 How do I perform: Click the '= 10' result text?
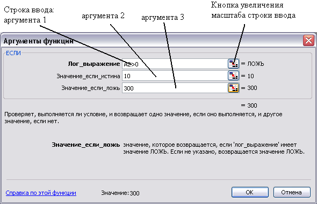[248, 76]
